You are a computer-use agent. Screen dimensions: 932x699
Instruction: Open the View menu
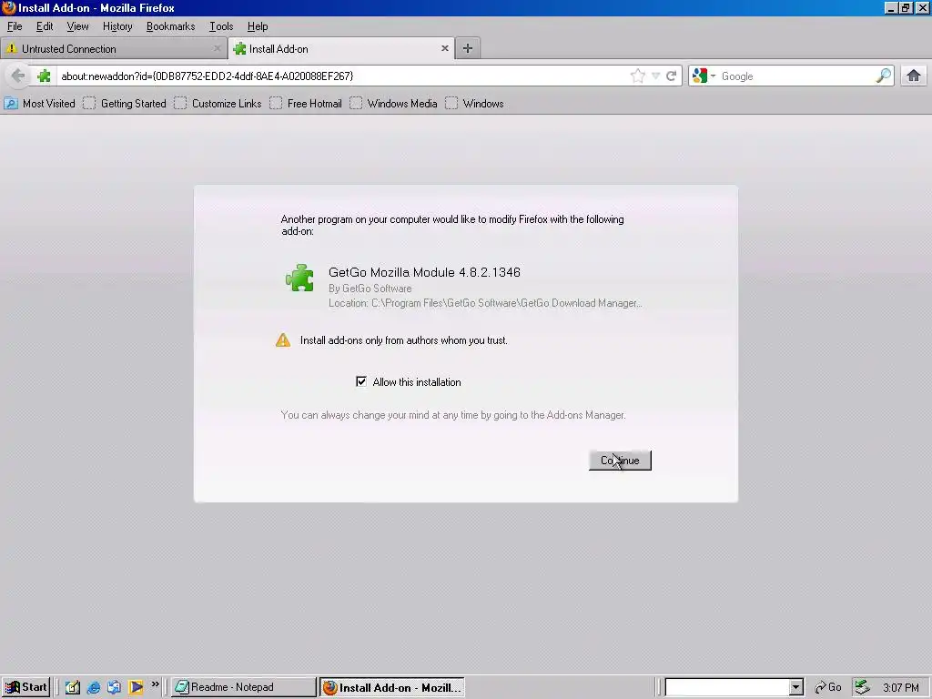77,26
